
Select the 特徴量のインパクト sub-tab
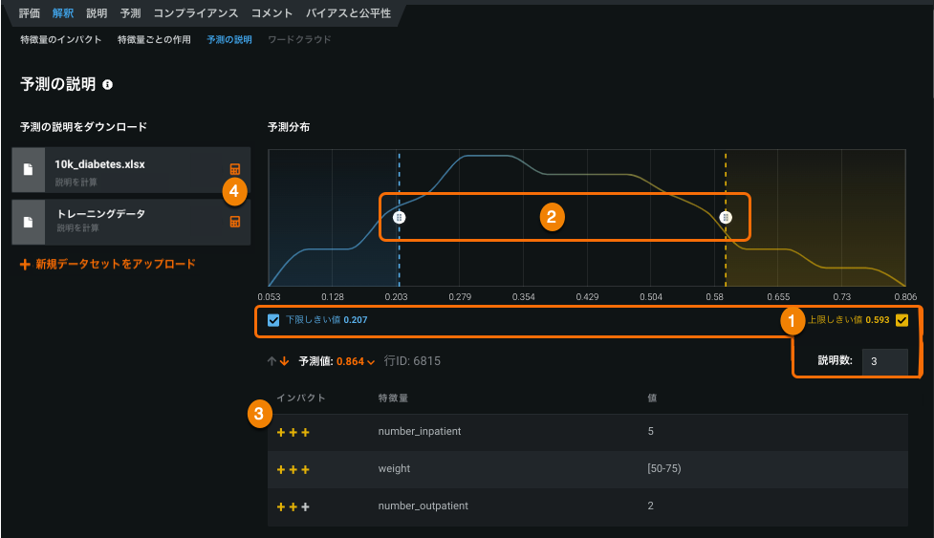click(x=61, y=40)
